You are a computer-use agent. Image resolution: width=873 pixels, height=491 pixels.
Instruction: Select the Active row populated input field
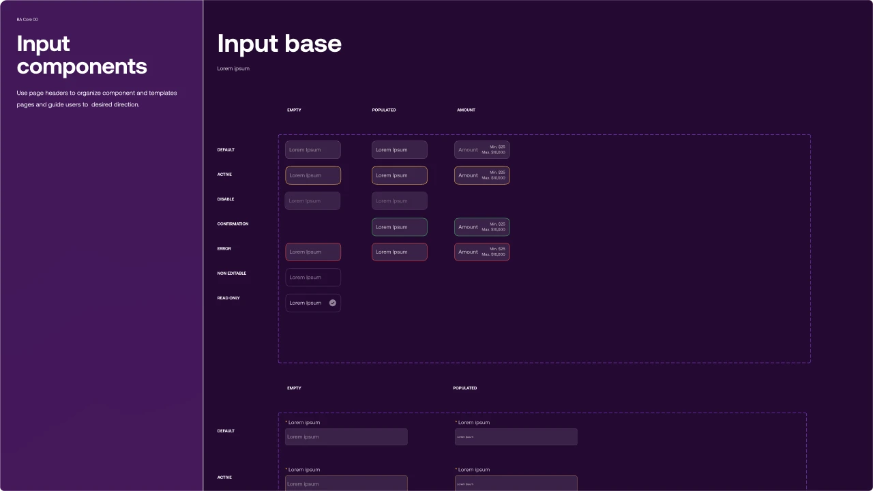click(x=399, y=175)
